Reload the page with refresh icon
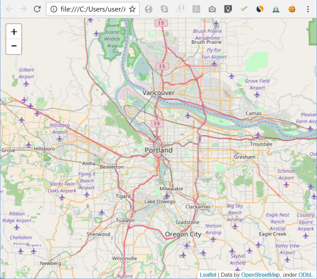 pyautogui.click(x=37, y=9)
